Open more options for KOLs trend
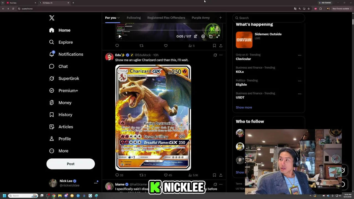The image size is (354, 199). [x=300, y=68]
